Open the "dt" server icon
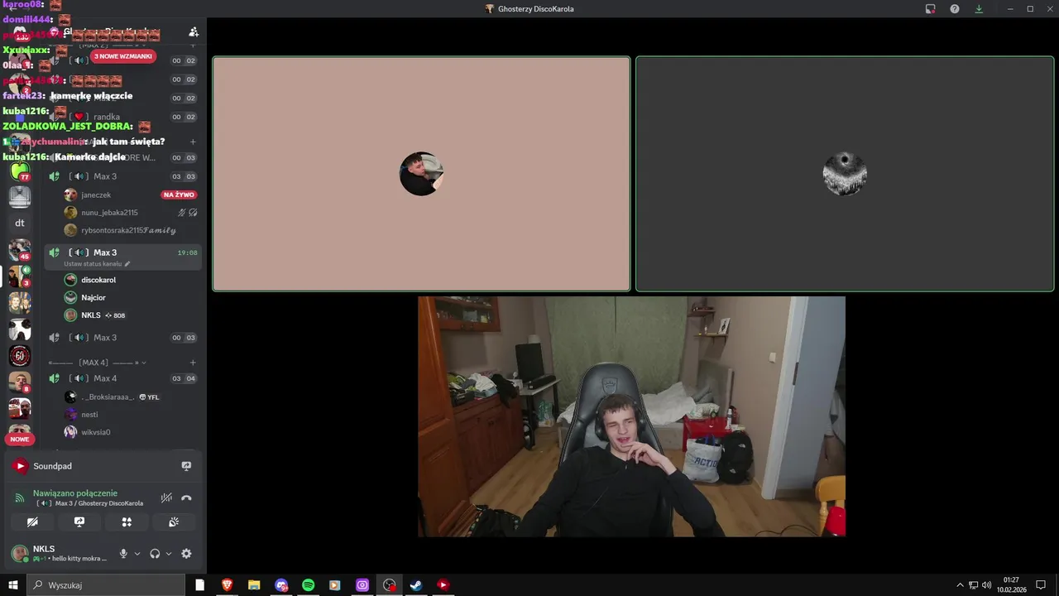 [x=20, y=223]
